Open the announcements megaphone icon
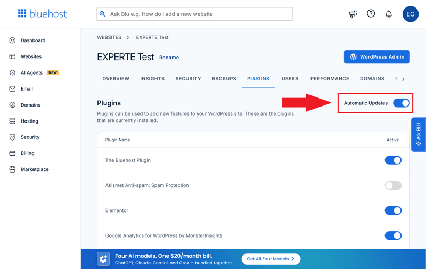 pyautogui.click(x=353, y=14)
